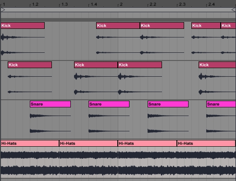This screenshot has height=181, width=236.
Task: Click the 1.4 marker on the beat ruler
Action: tap(93, 5)
